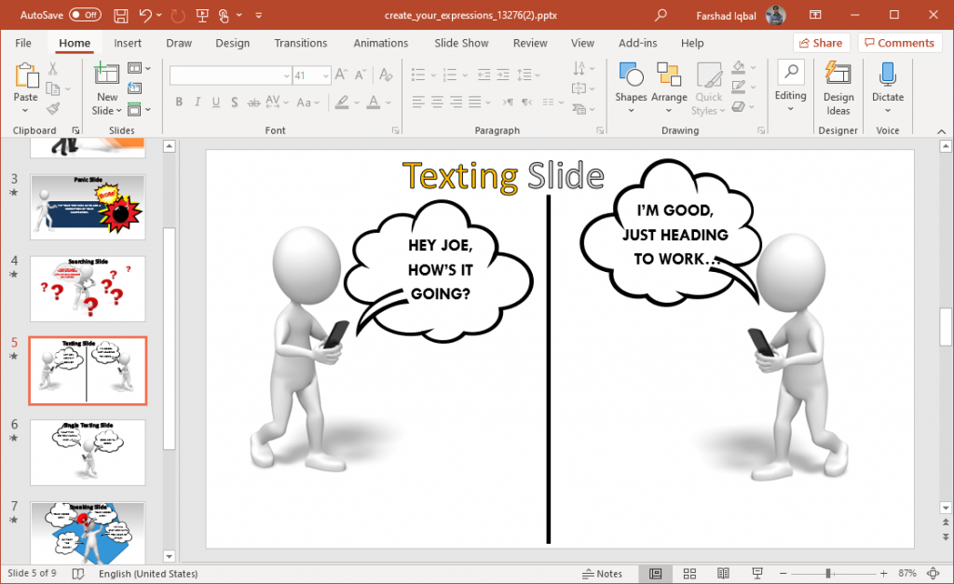
Task: Apply Italic formatting
Action: pos(198,102)
